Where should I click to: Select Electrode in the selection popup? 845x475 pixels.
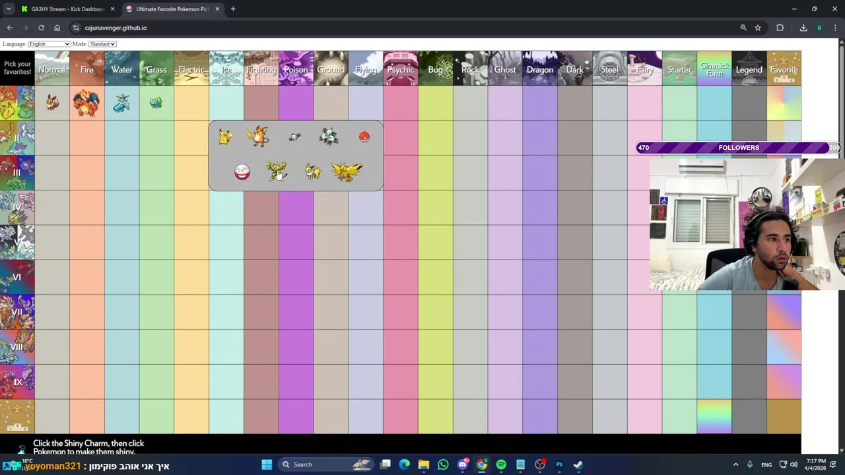click(242, 172)
